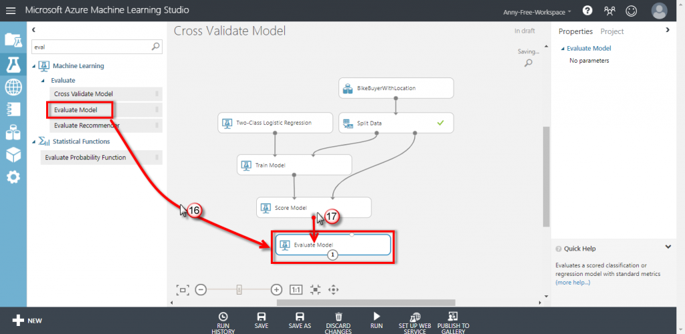685x334 pixels.
Task: Collapse the Statistical Functions tree node
Action: [x=34, y=142]
